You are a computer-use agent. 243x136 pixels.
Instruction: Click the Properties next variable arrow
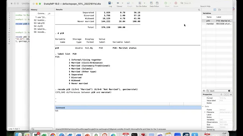228,95
